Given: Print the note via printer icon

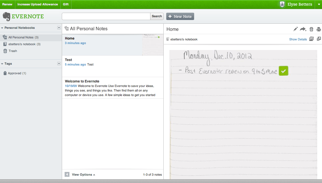Looking at the screenshot, I should (319, 29).
